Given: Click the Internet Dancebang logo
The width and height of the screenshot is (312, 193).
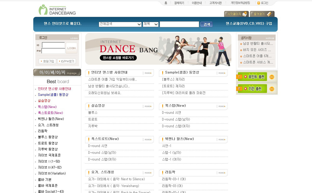Looking at the screenshot, I should point(57,10).
